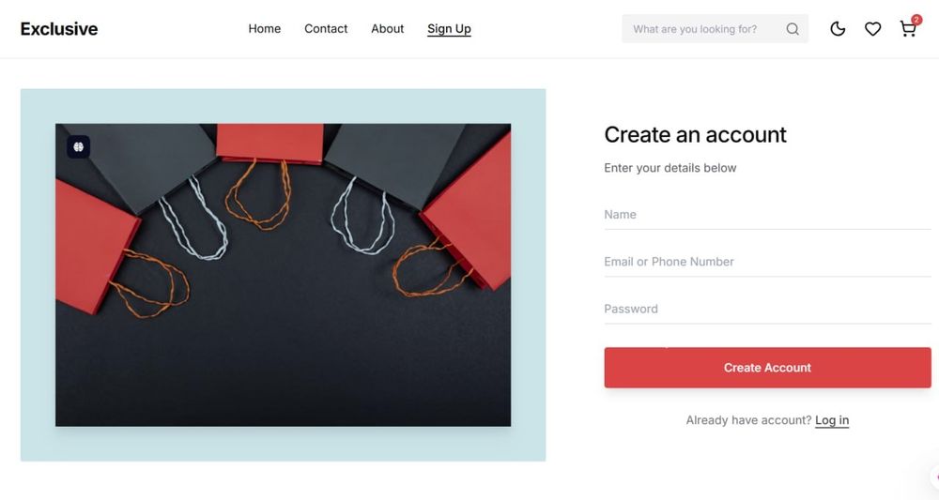Select the Sign Up nav link
Viewport: 939px width, 500px height.
[449, 29]
